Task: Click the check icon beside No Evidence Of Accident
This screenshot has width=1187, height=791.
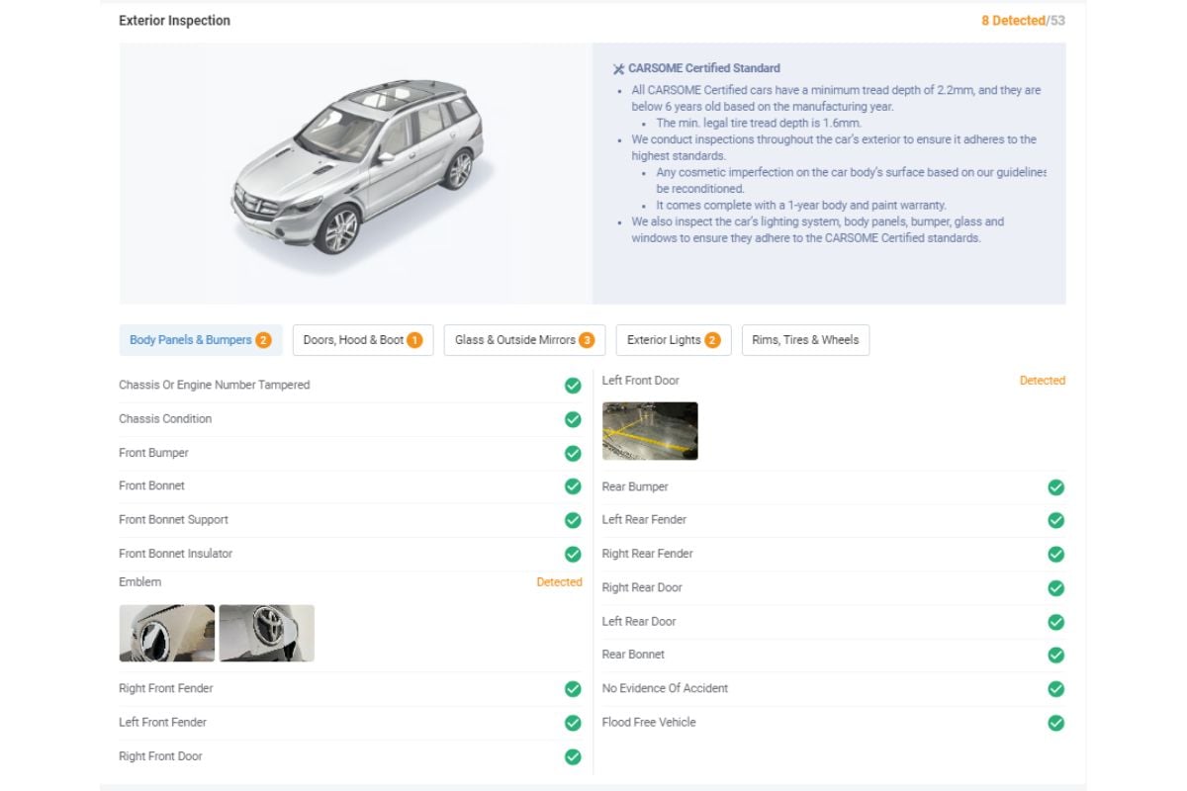Action: [1055, 689]
